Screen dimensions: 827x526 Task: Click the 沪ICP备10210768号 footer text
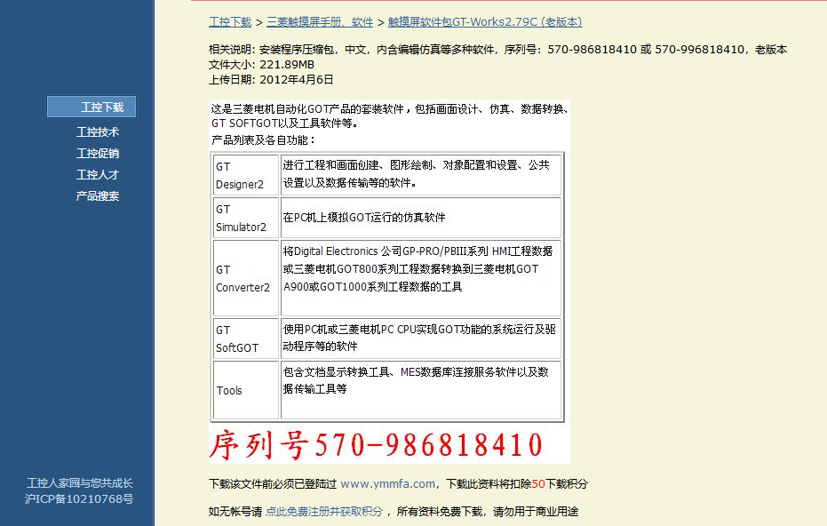coord(79,499)
